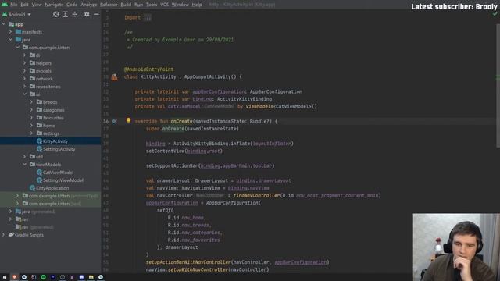The width and height of the screenshot is (500, 281).
Task: Click the select opened file target icon
Action: click(55, 14)
